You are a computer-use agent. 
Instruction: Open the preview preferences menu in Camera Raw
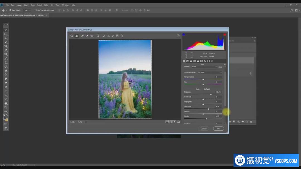(x=179, y=122)
